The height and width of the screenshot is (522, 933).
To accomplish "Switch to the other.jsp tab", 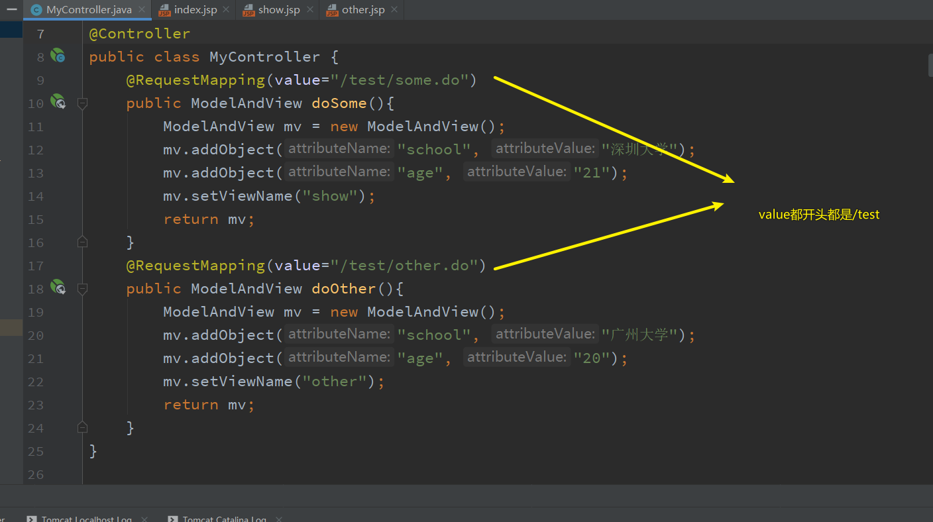I will 362,10.
